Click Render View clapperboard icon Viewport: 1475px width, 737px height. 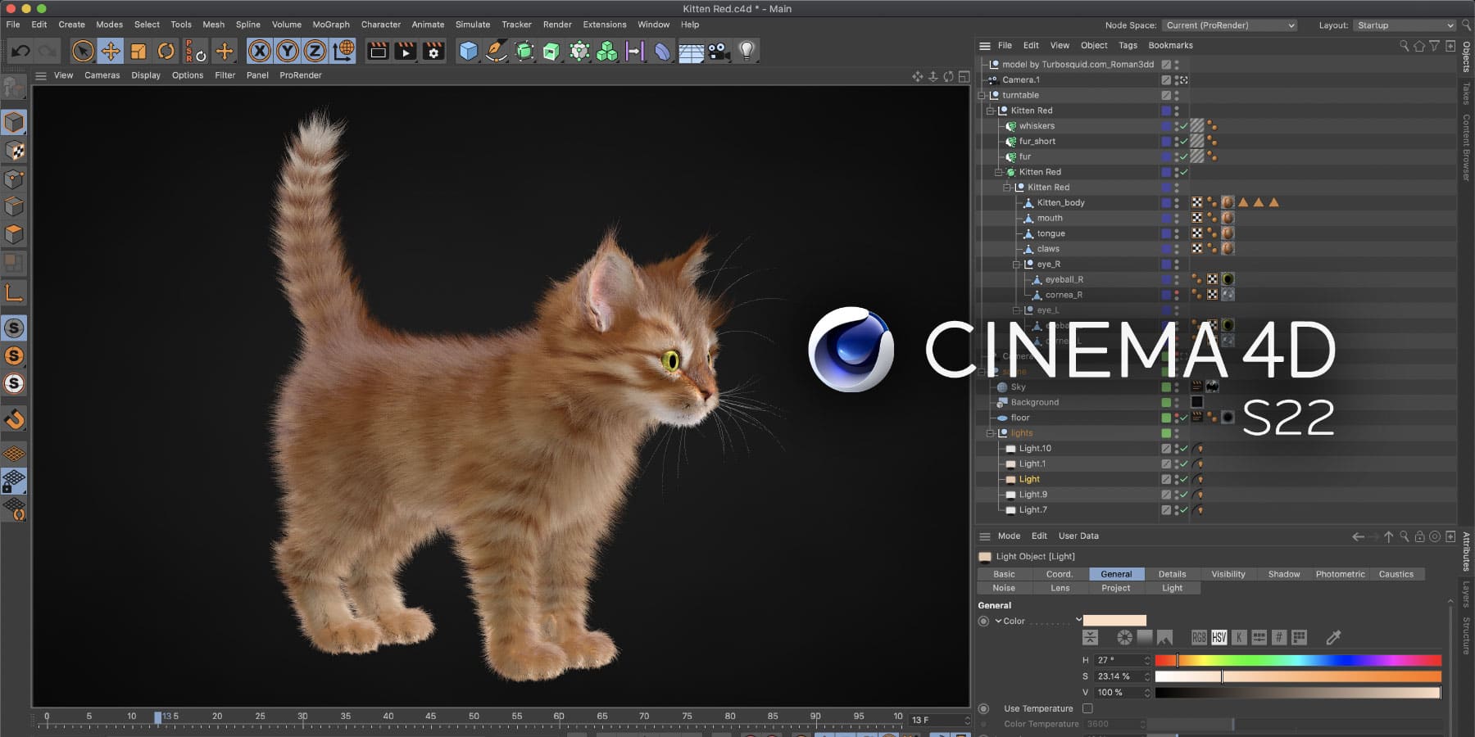pyautogui.click(x=378, y=51)
